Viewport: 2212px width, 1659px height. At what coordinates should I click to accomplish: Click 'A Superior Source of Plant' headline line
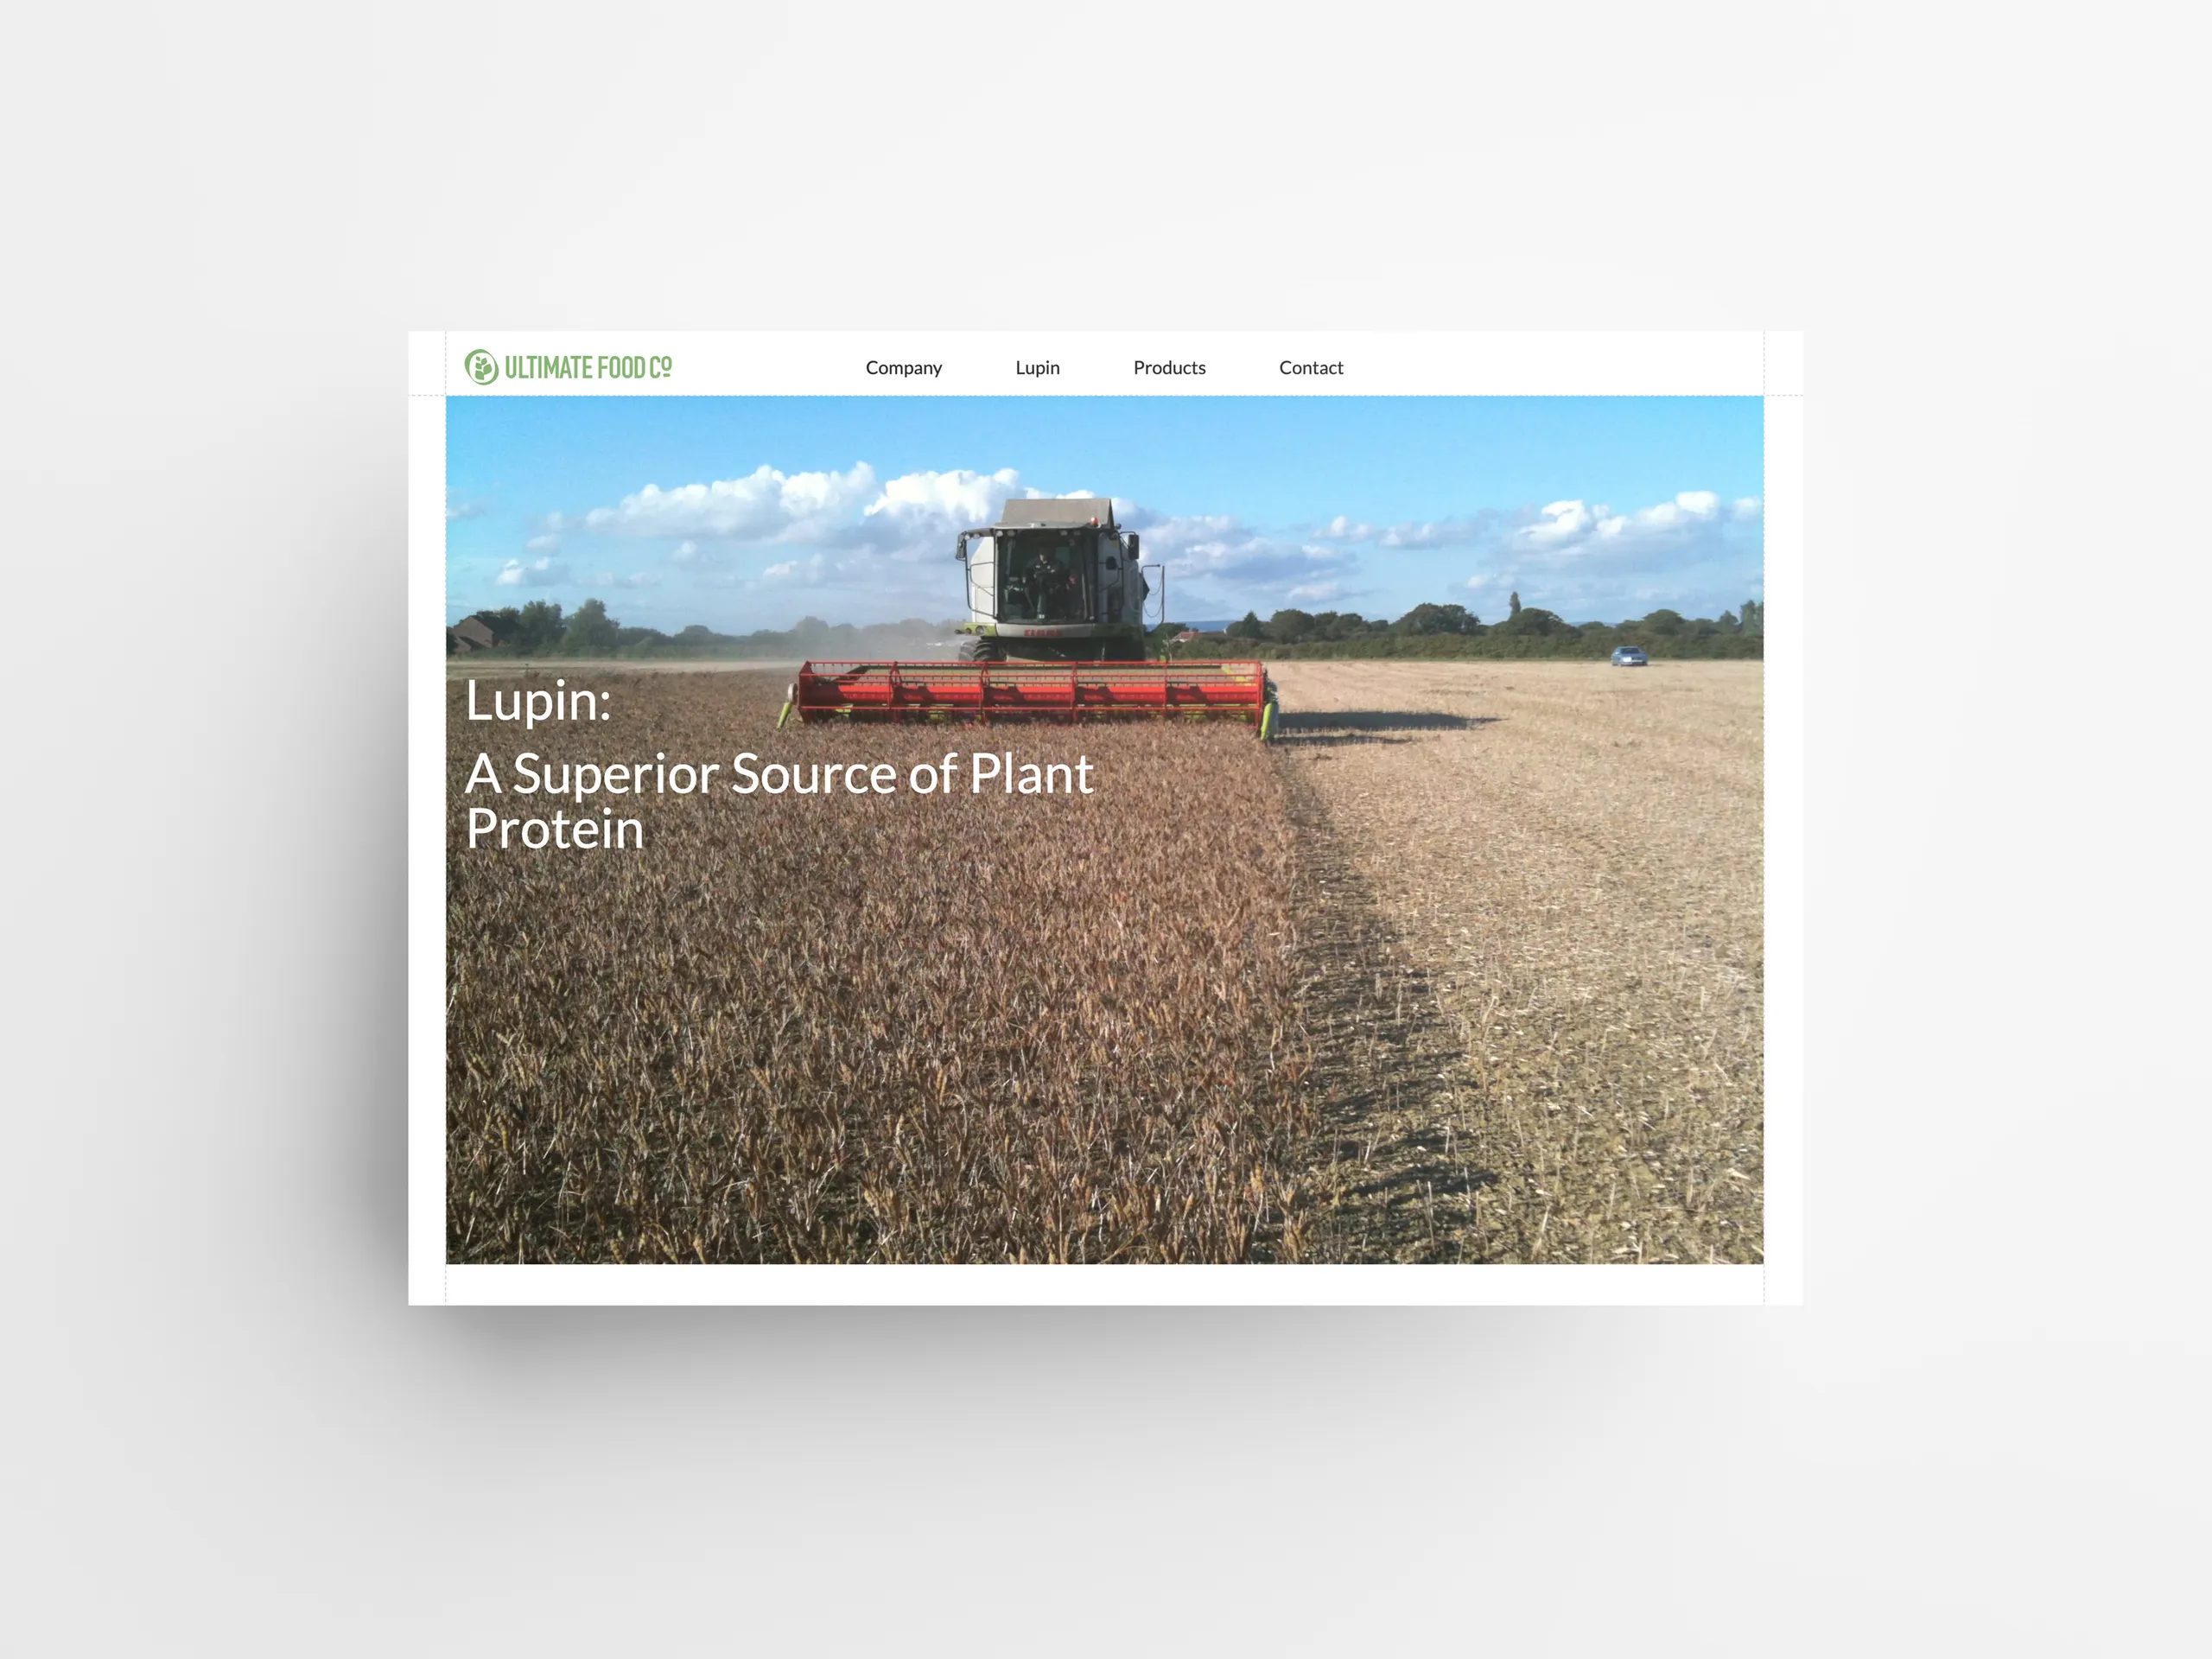(779, 774)
